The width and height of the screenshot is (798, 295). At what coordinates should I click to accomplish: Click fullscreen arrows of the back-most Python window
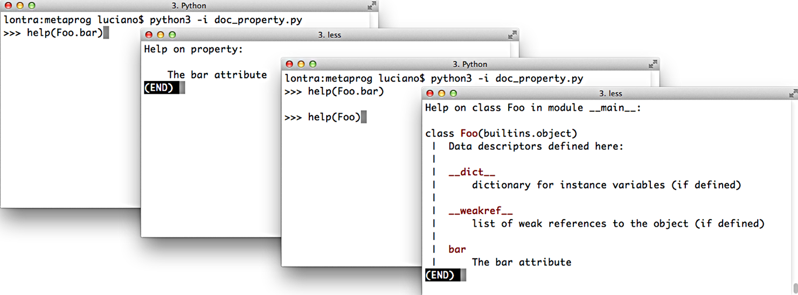pos(372,6)
